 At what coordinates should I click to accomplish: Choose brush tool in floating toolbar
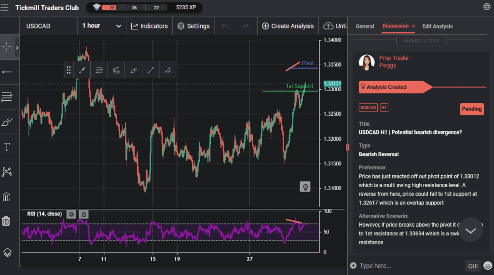[x=134, y=70]
